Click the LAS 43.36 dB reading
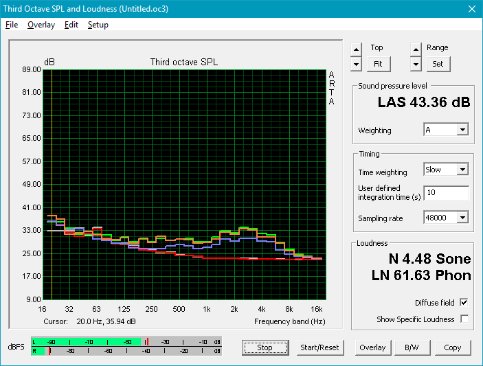 tap(424, 102)
